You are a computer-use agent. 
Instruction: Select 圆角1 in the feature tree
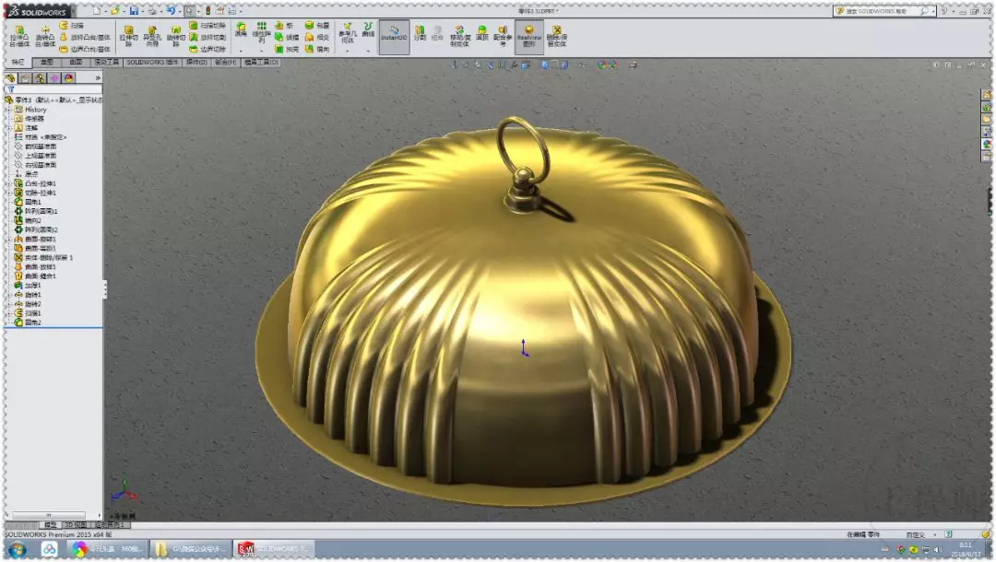click(x=28, y=203)
